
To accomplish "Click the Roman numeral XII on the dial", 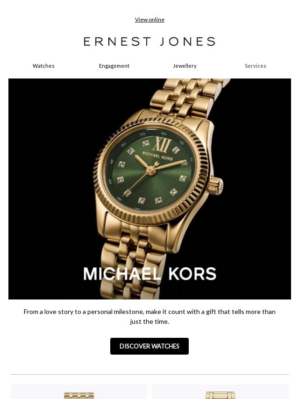I will tap(162, 144).
